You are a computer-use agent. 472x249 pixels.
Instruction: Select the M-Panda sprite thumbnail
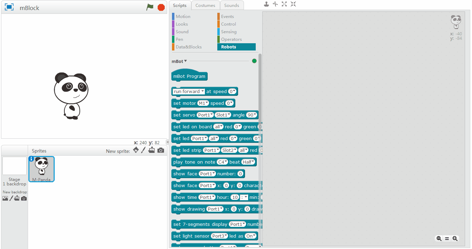coord(42,169)
